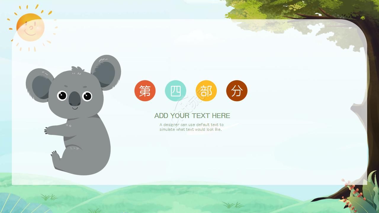Select the ADD YOUR TEXT HERE heading
379x213 pixels.
[x=192, y=116]
